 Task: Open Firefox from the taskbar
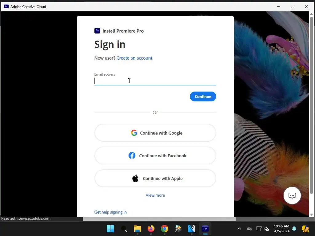[151, 229]
